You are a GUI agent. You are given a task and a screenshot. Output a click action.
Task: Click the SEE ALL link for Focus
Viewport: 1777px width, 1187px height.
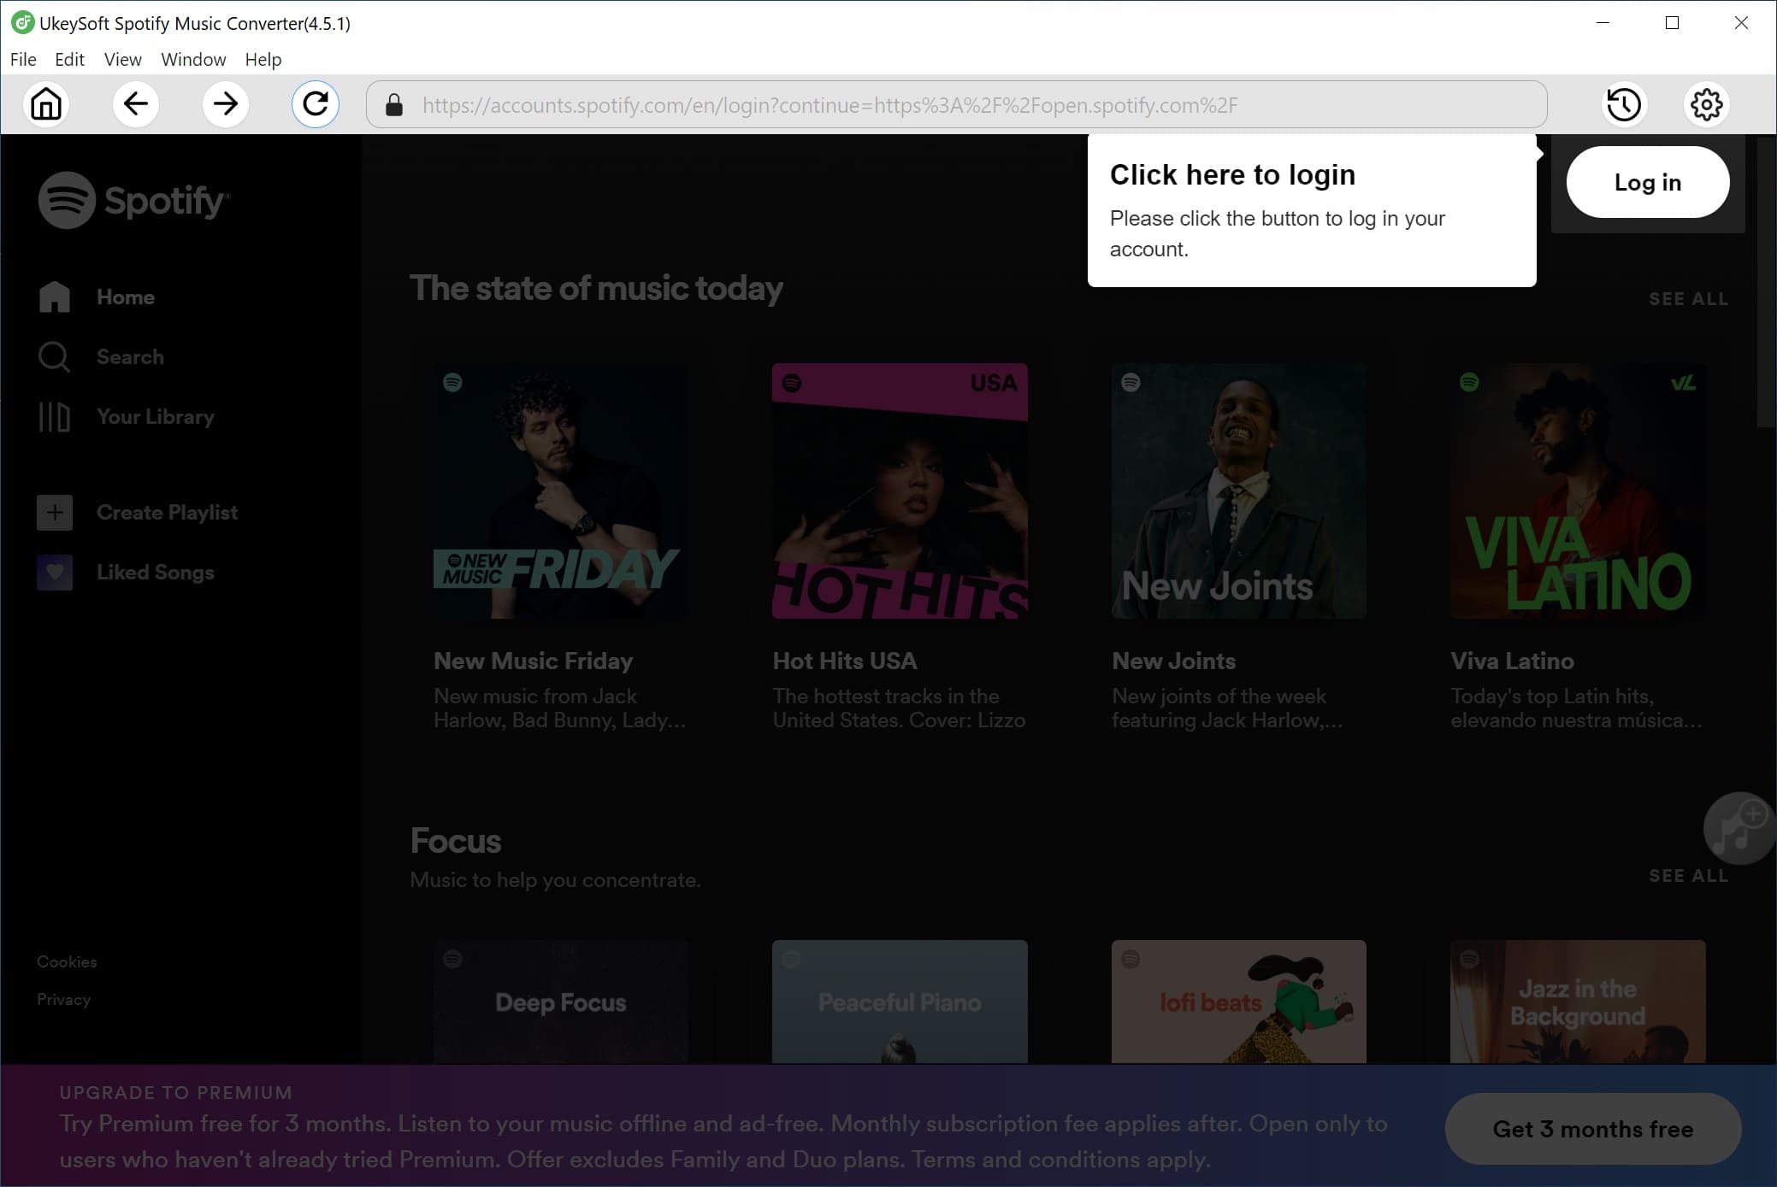click(1688, 876)
